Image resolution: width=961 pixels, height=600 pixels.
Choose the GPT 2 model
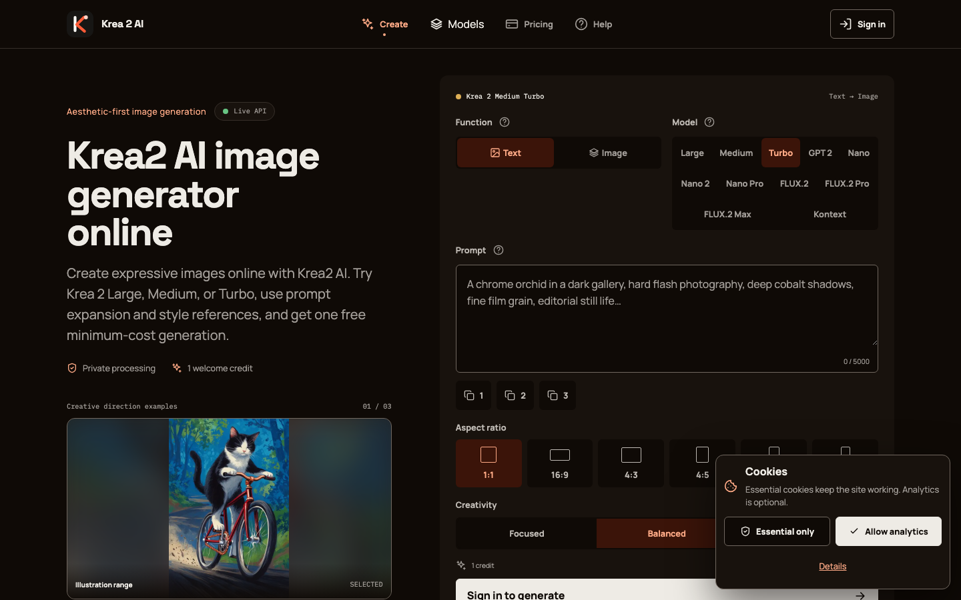click(820, 153)
